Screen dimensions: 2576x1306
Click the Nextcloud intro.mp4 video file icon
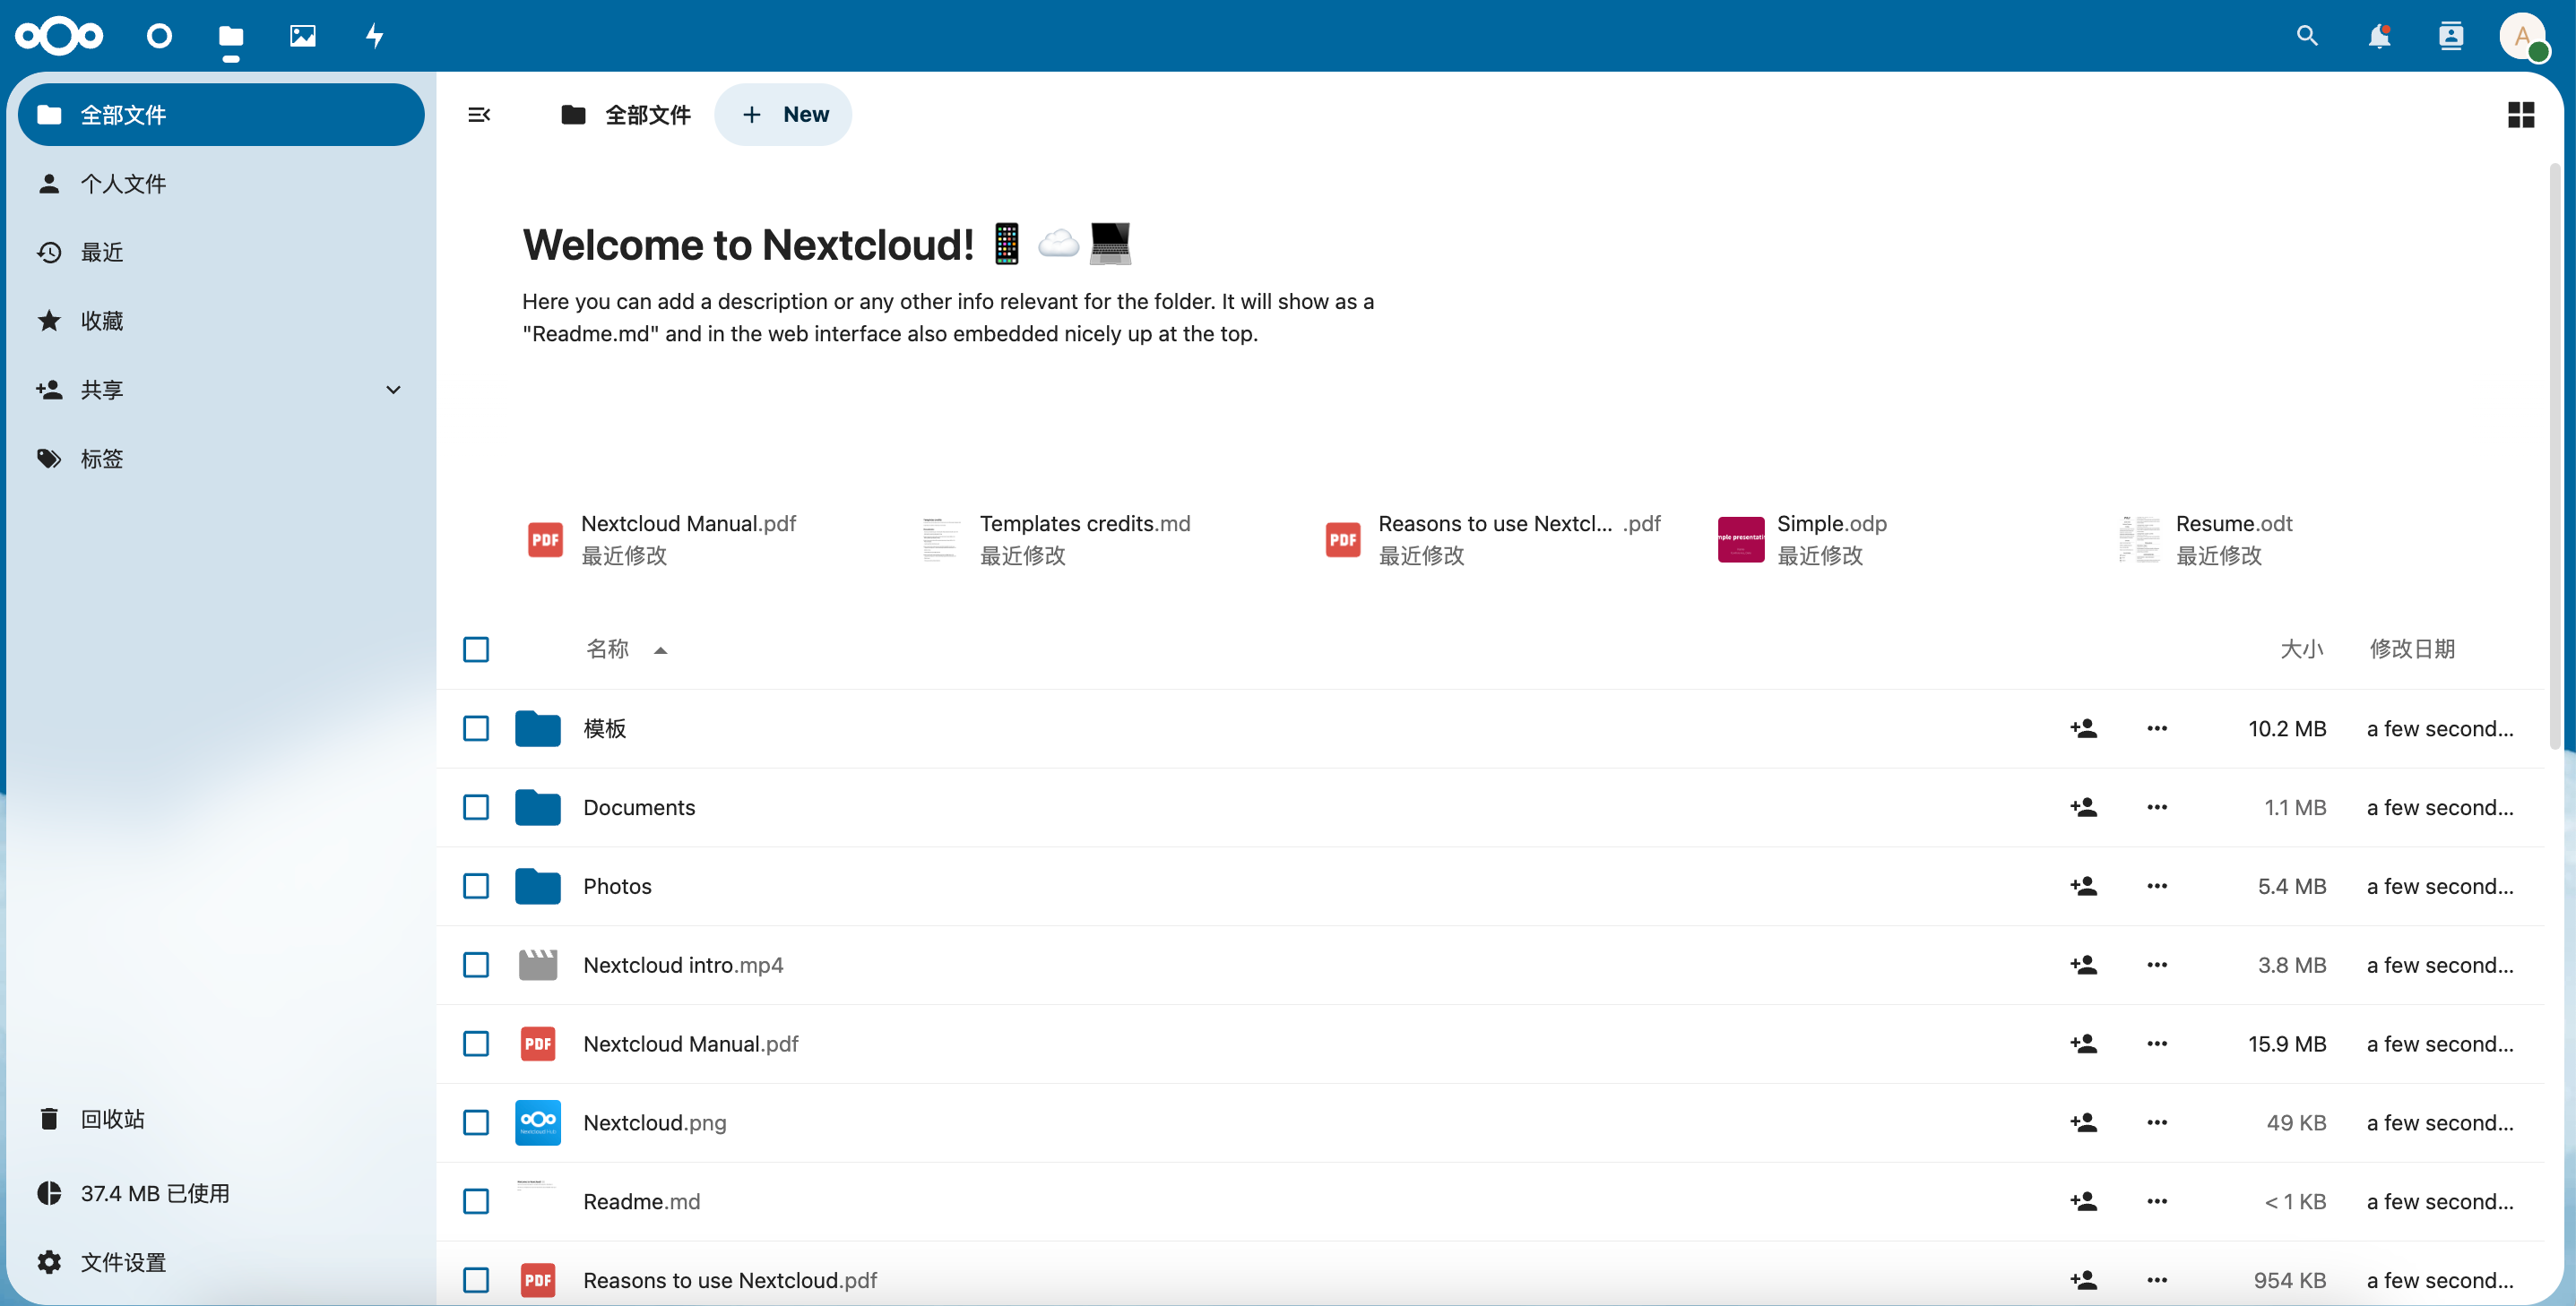pos(538,966)
